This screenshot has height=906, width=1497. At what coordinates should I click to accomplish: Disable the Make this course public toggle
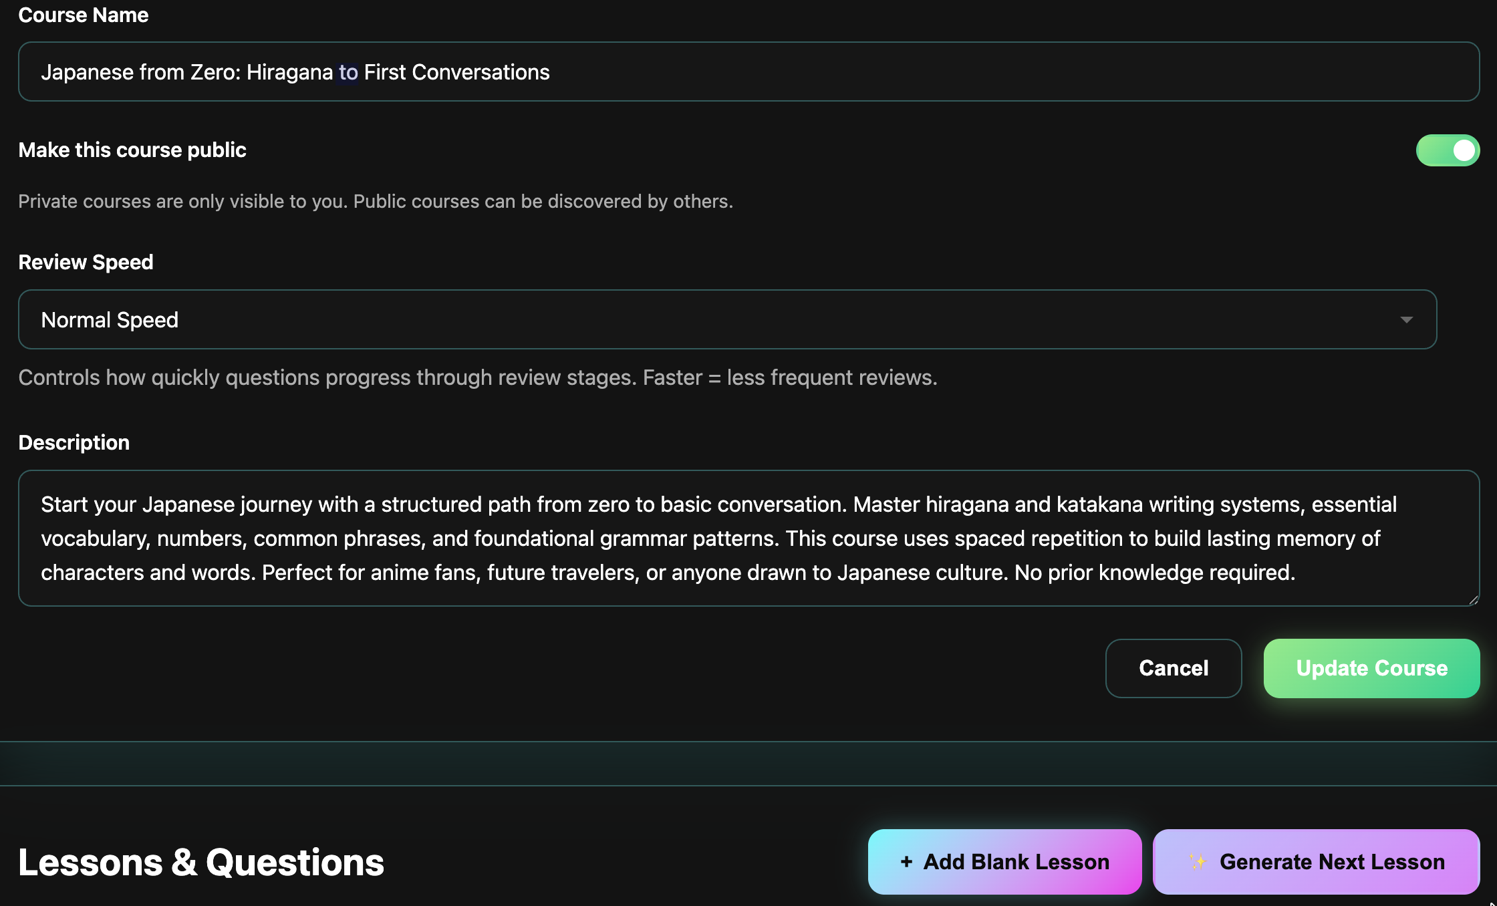click(1448, 150)
